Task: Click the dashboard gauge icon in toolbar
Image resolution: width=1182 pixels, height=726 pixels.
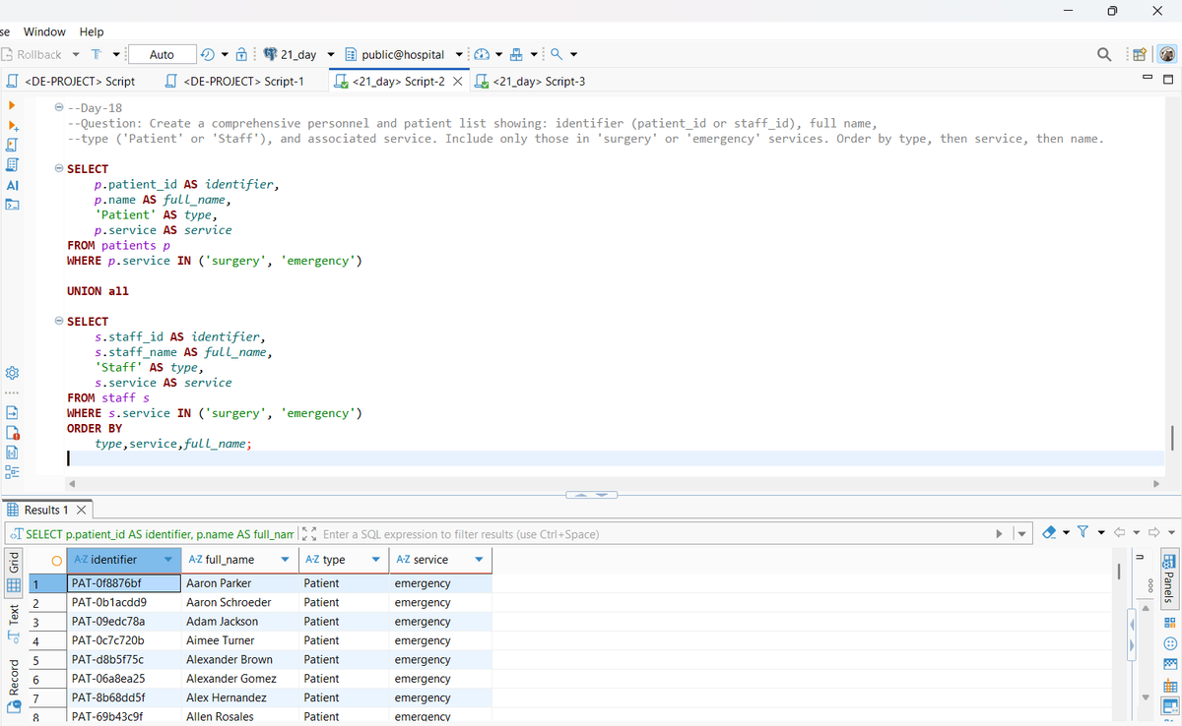Action: [x=482, y=54]
